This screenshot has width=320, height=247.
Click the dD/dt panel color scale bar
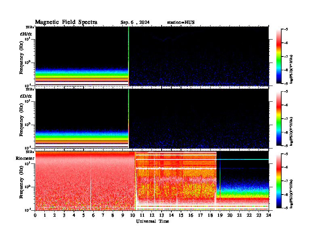pyautogui.click(x=279, y=119)
